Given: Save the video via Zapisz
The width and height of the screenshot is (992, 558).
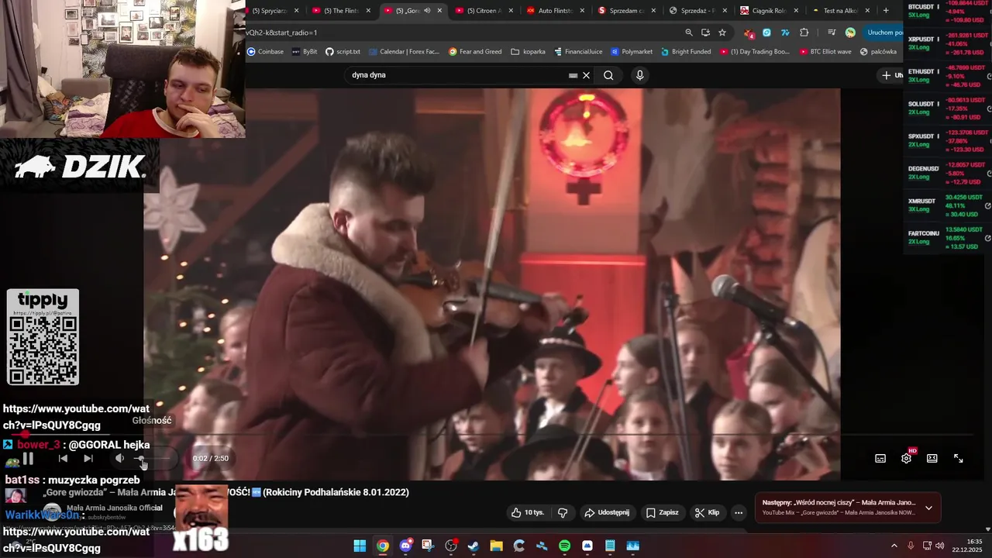Looking at the screenshot, I should coord(663,512).
